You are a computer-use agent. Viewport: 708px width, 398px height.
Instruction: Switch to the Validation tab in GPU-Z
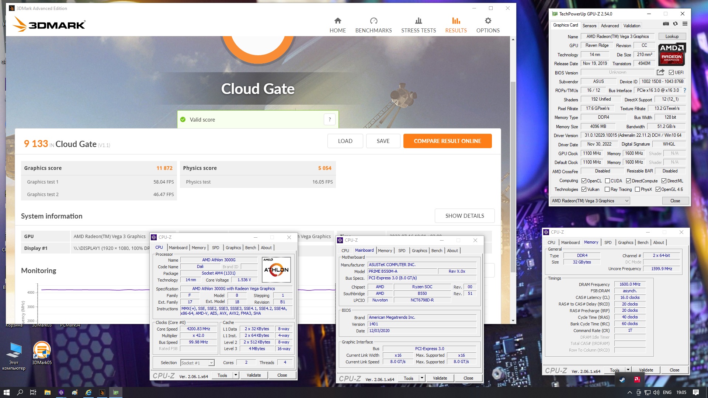coord(632,25)
